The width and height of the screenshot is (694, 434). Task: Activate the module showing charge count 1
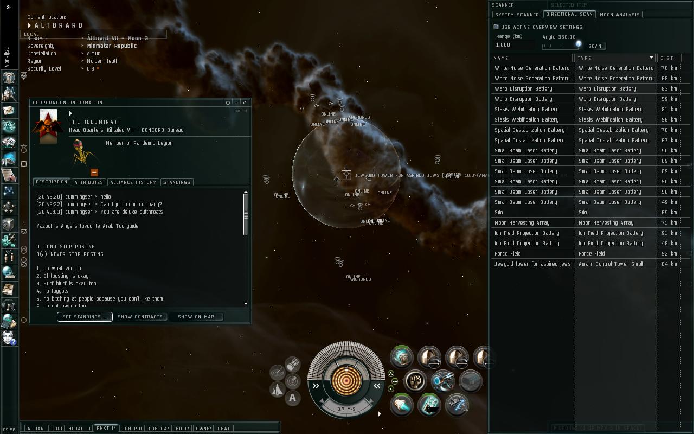(x=429, y=405)
